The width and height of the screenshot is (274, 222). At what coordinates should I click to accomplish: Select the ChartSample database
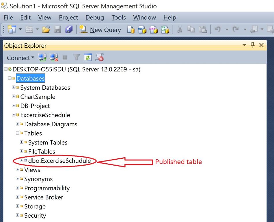click(38, 97)
